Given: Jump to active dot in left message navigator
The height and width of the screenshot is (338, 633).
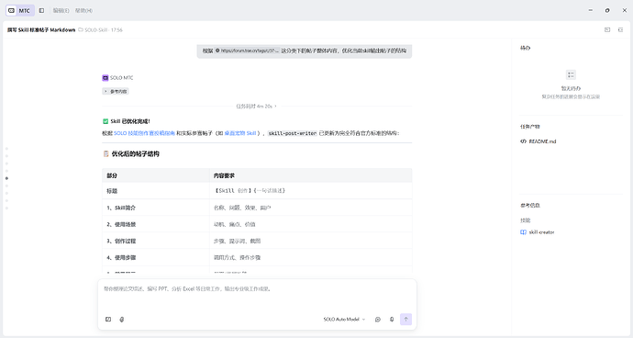Looking at the screenshot, I should click(6, 178).
